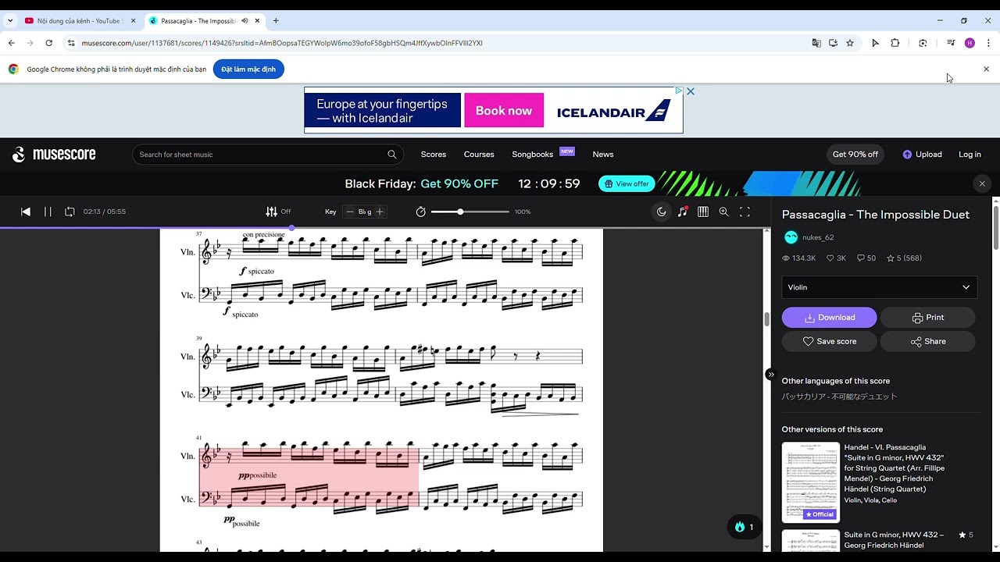The image size is (1000, 562).
Task: Open the tab search dropdown
Action: click(10, 21)
